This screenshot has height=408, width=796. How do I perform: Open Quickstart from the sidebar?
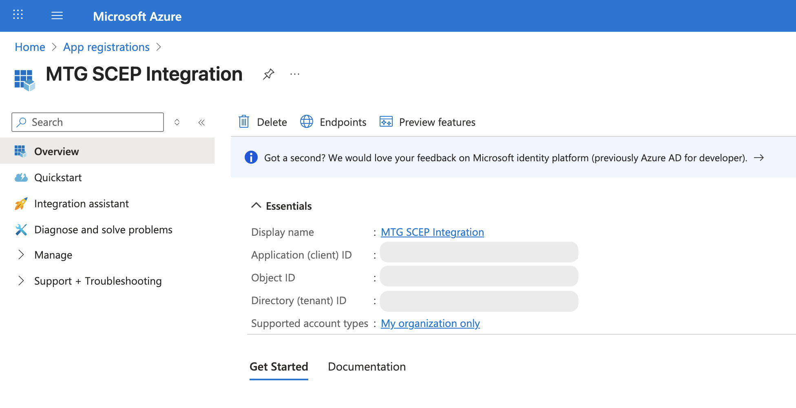(x=59, y=178)
